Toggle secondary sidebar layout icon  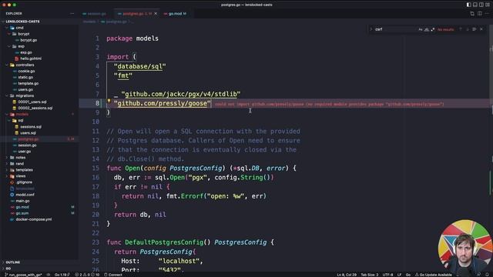coord(481,5)
